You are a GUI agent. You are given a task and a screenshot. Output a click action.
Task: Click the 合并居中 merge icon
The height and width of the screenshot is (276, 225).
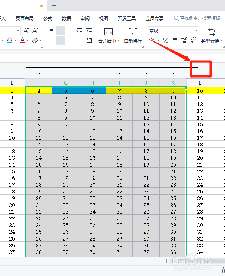[x=109, y=32]
